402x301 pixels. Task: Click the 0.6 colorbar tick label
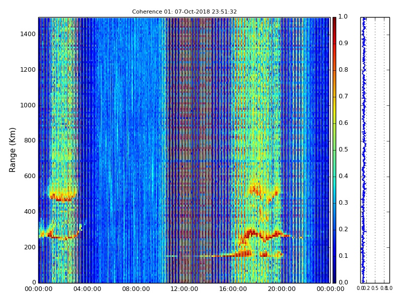point(343,123)
